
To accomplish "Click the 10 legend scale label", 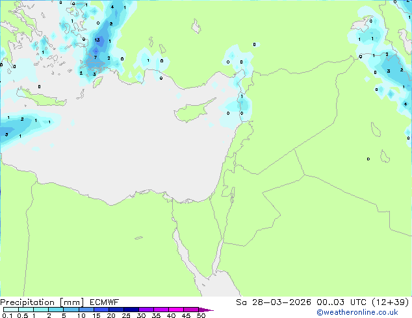I will point(81,315).
